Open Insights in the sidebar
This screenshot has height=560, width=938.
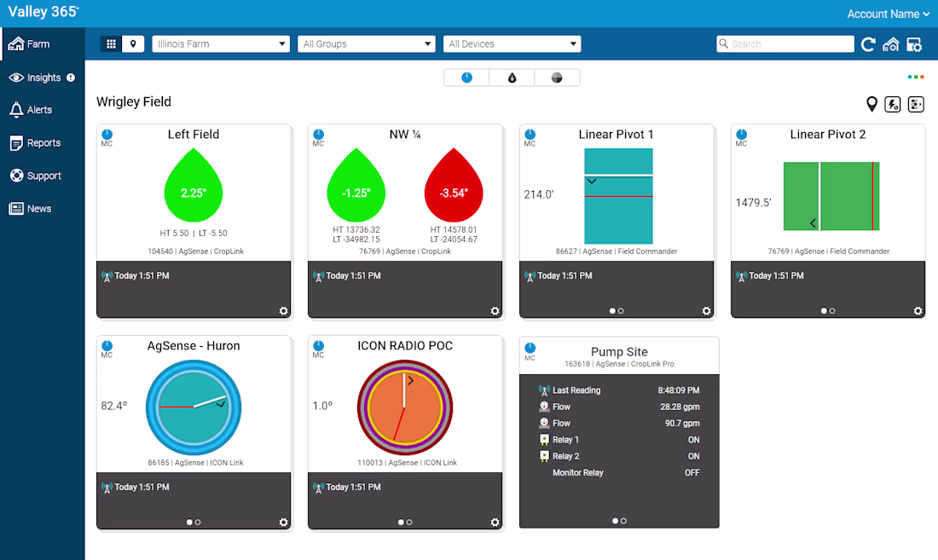[42, 78]
